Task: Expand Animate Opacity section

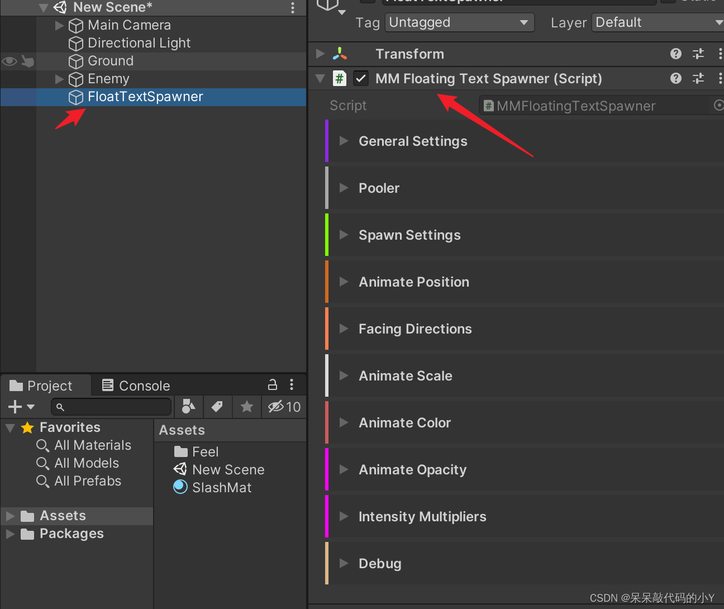Action: [344, 469]
